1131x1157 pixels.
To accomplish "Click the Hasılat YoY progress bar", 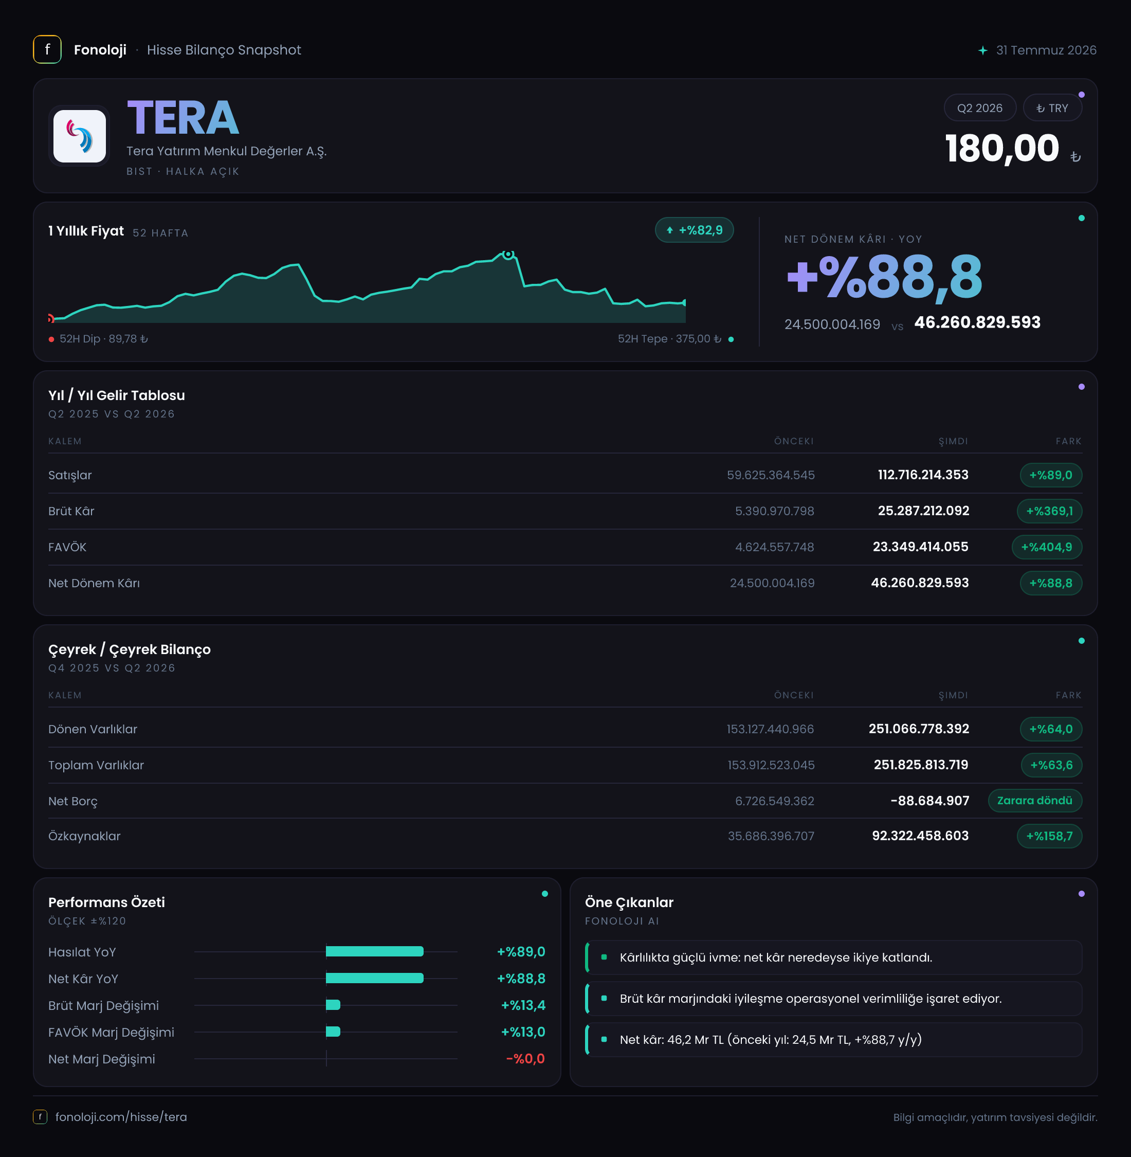I will (x=375, y=951).
